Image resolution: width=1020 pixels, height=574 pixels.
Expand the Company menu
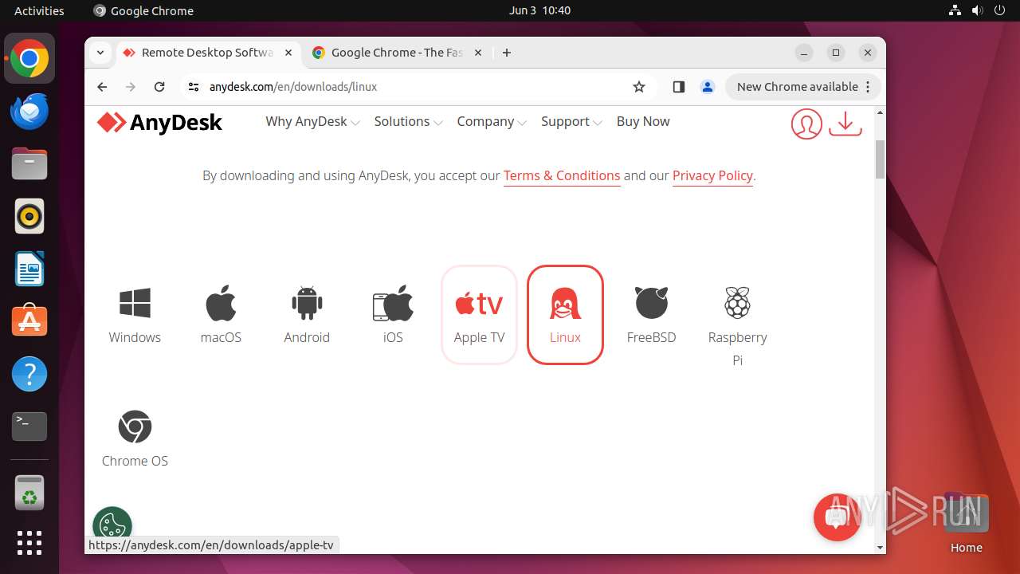[x=492, y=121]
